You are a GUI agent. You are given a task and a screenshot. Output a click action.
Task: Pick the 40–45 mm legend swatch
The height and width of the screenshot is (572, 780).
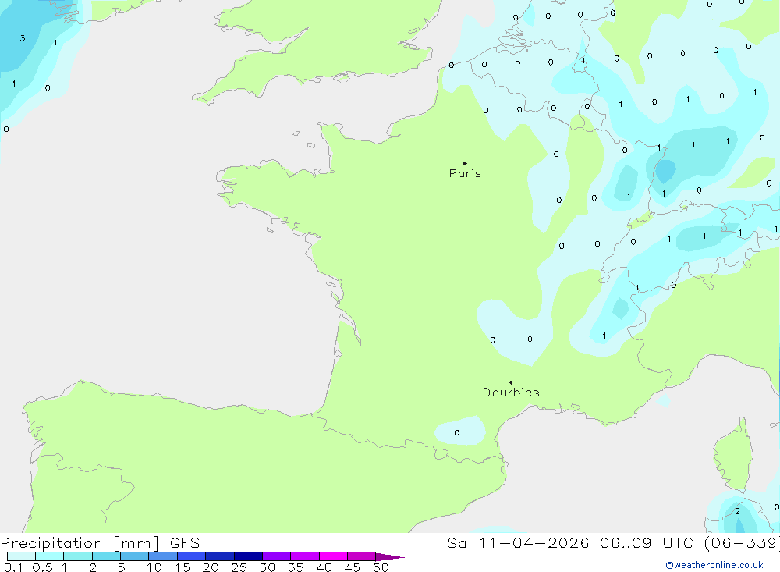pyautogui.click(x=333, y=556)
